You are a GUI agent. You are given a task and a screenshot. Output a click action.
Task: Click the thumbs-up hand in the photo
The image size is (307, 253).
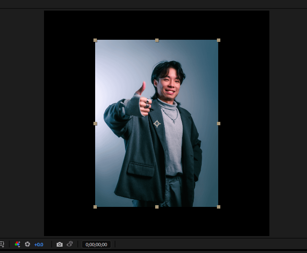142,99
